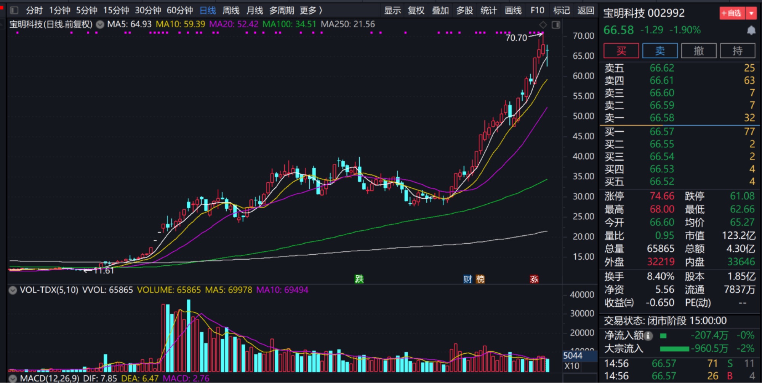The height and width of the screenshot is (383, 762).
Task: Click the blue 卖 sell button
Action: [x=660, y=51]
